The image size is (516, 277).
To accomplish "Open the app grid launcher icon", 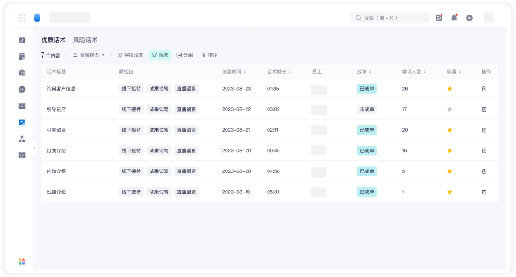I will [22, 18].
